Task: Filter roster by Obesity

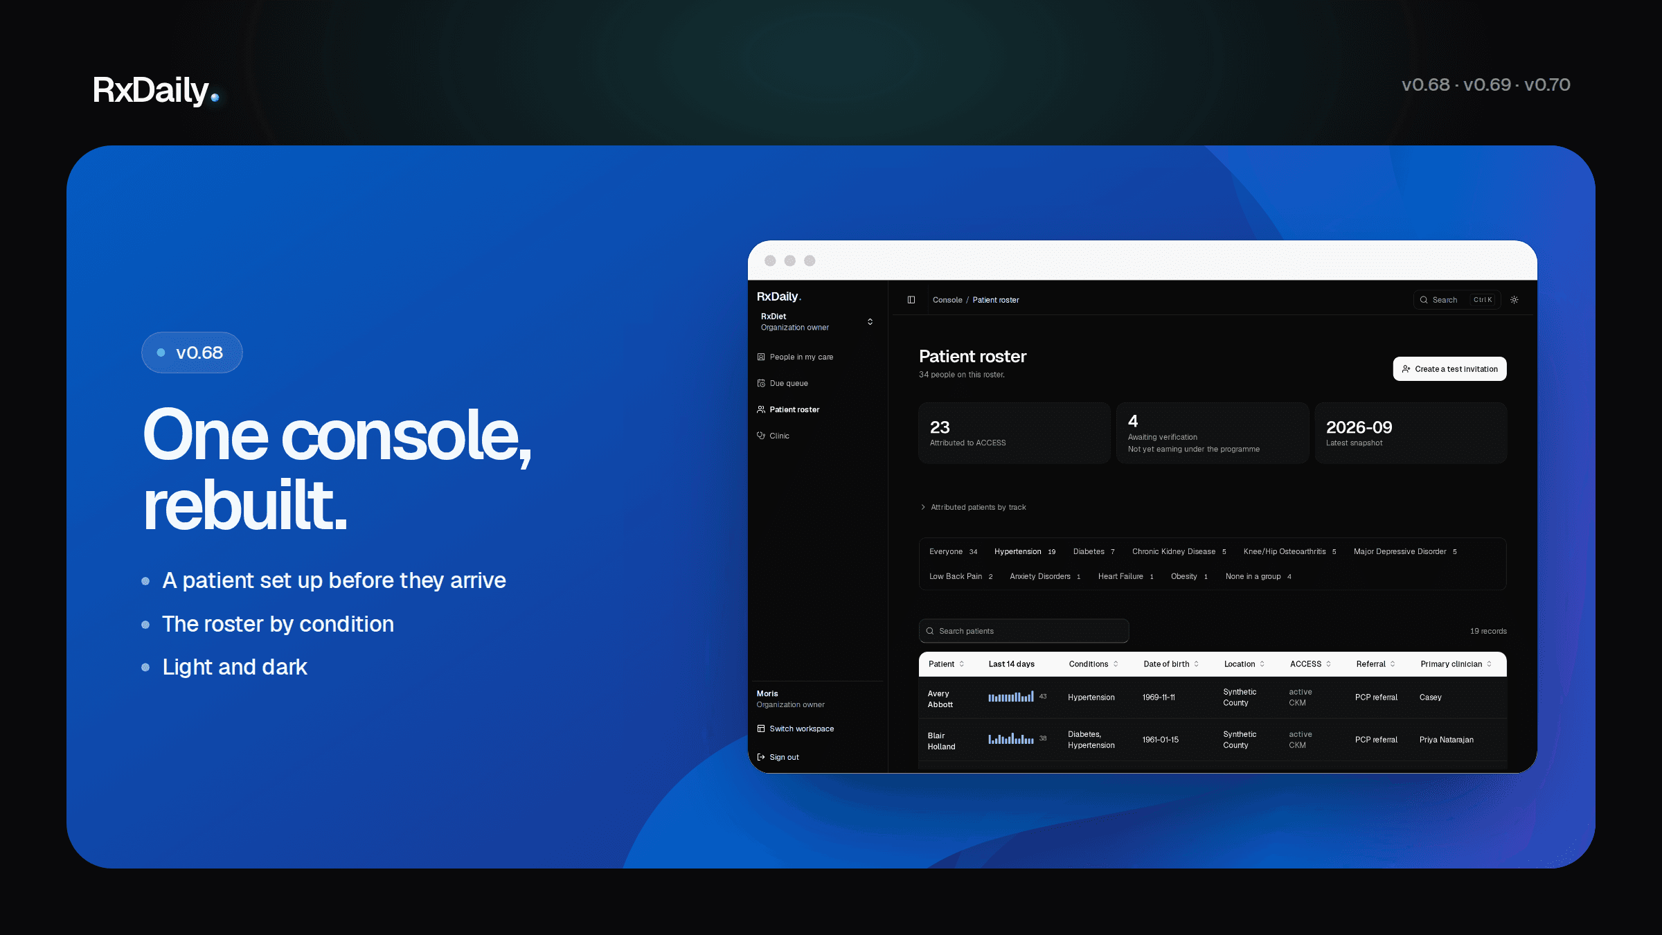Action: pos(1189,576)
